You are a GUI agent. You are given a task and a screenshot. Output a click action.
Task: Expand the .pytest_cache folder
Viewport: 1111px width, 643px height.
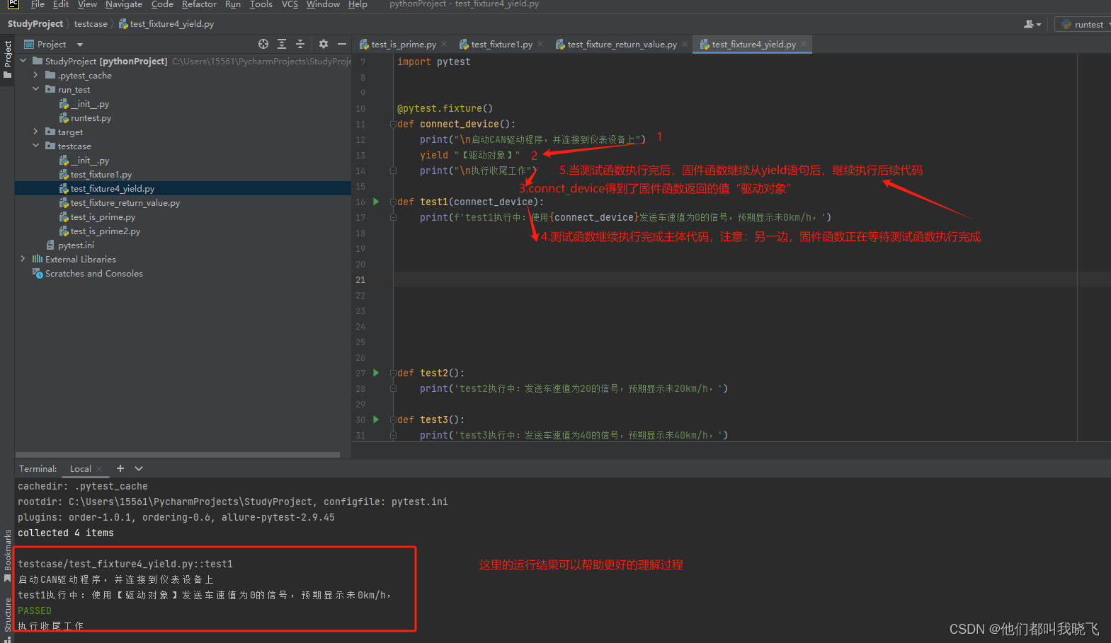click(35, 75)
